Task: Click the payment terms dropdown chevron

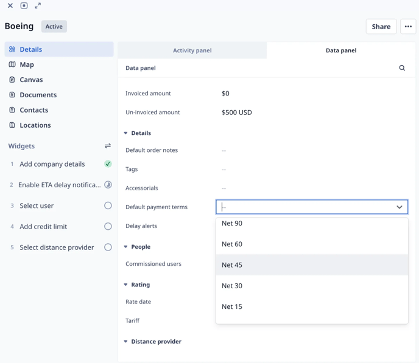Action: 400,207
